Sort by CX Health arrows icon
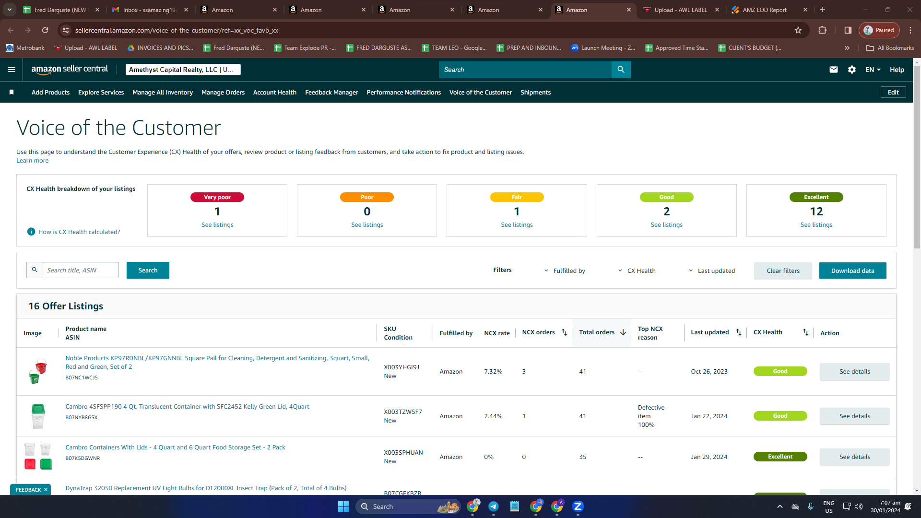Screen dimensions: 921x518 [x=805, y=332]
